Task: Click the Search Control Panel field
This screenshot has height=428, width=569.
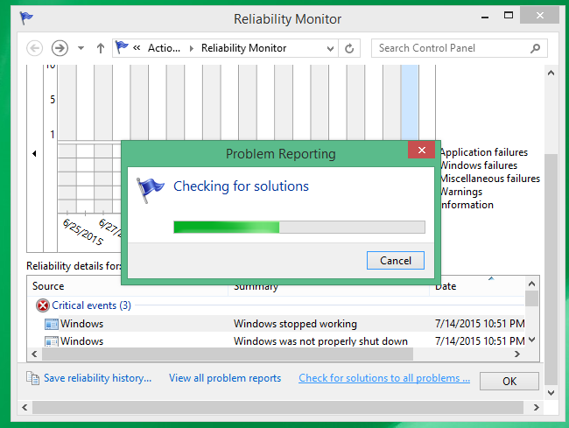Action: click(x=446, y=48)
